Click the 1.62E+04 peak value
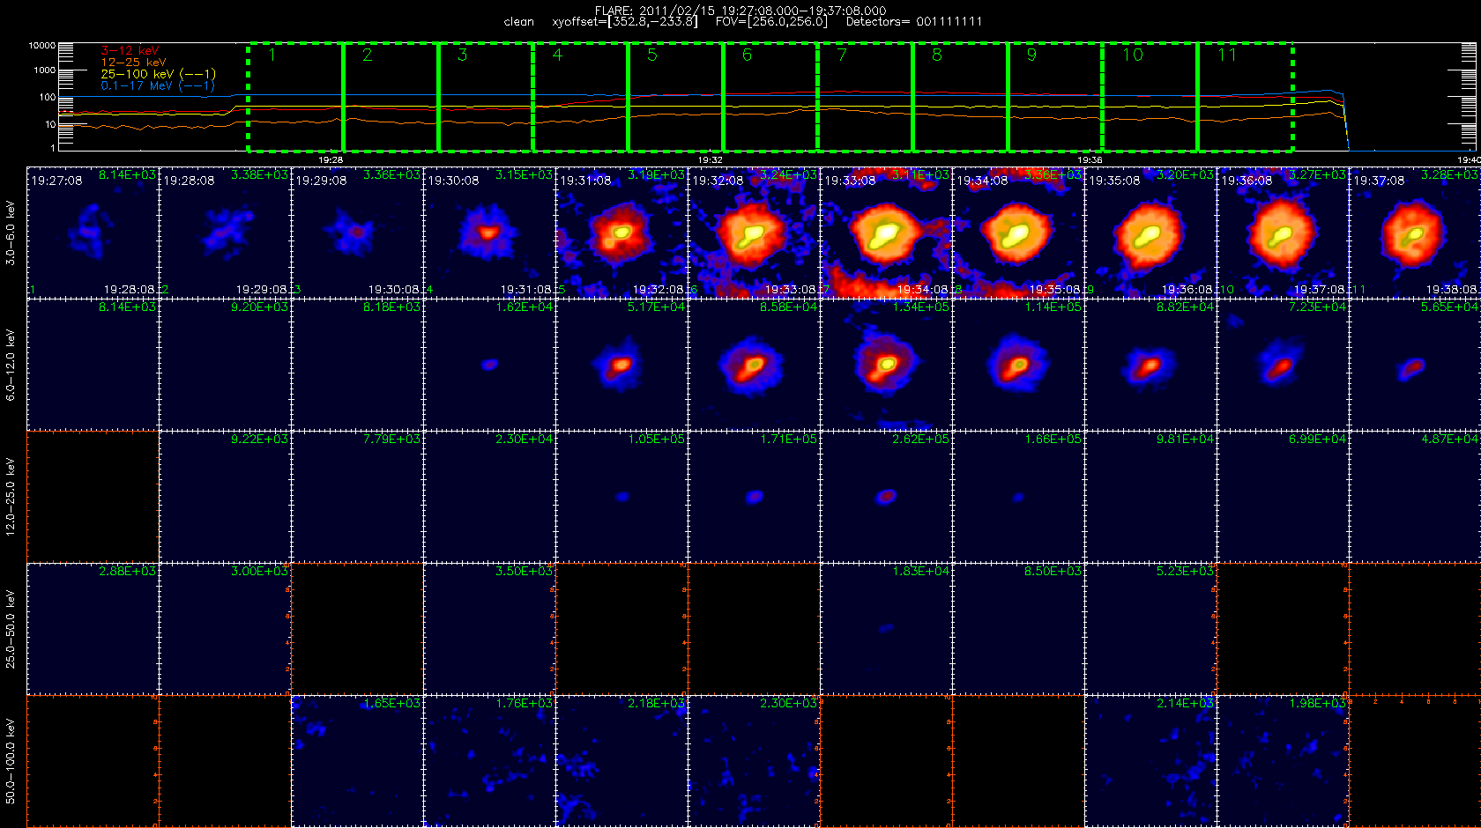This screenshot has width=1481, height=828. tap(524, 307)
